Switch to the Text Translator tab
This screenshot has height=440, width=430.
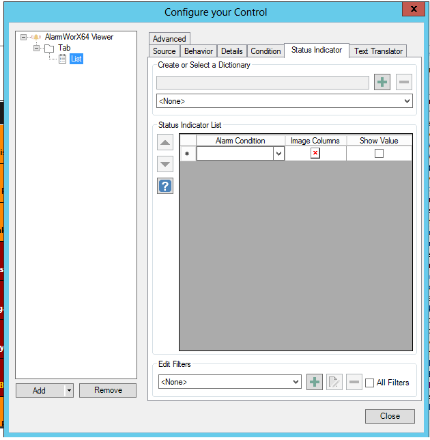[379, 51]
